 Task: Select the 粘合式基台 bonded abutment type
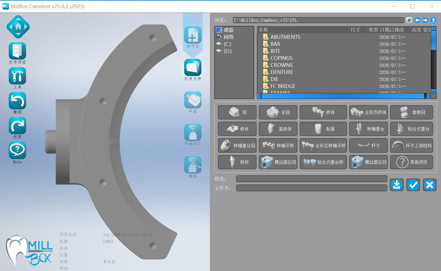coord(411,129)
